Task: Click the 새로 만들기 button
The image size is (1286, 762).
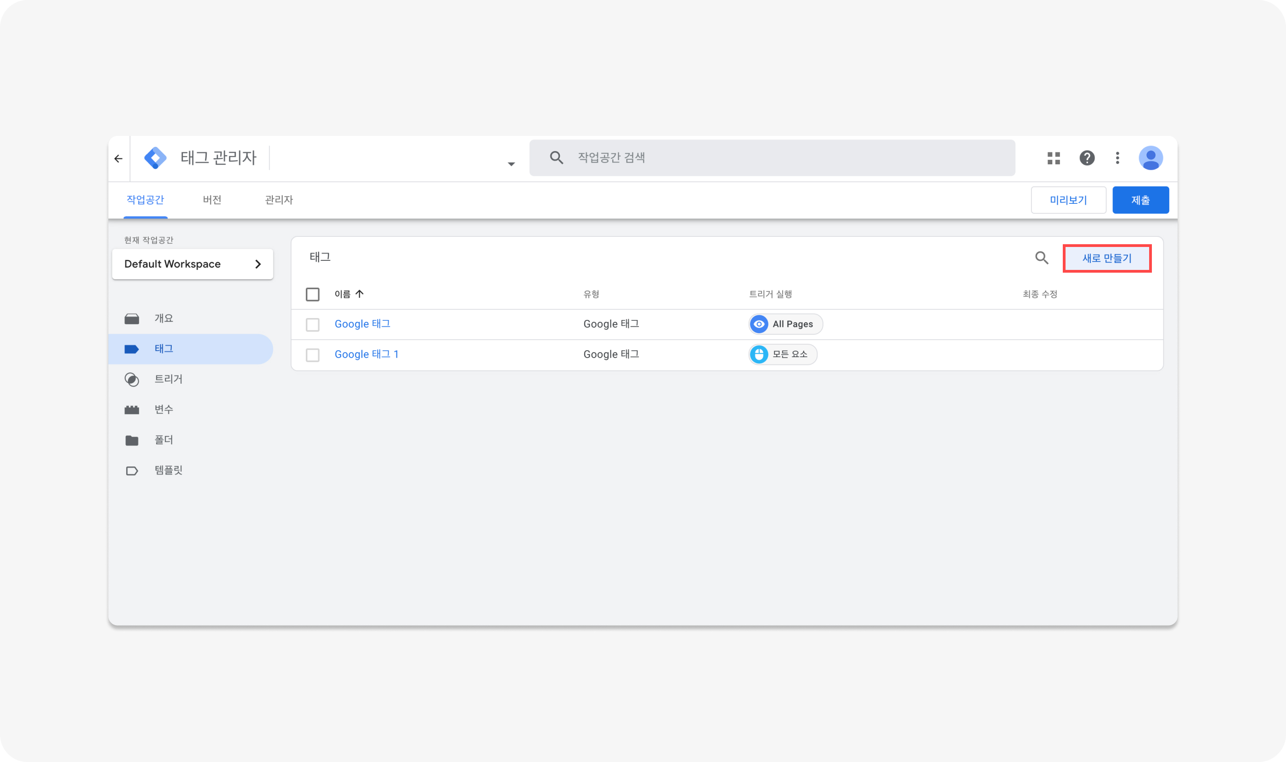Action: [x=1107, y=258]
